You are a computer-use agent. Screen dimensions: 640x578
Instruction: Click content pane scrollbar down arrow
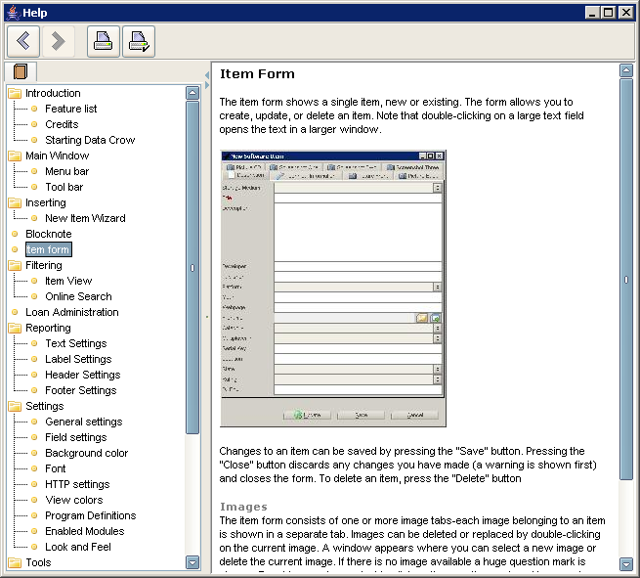626,564
